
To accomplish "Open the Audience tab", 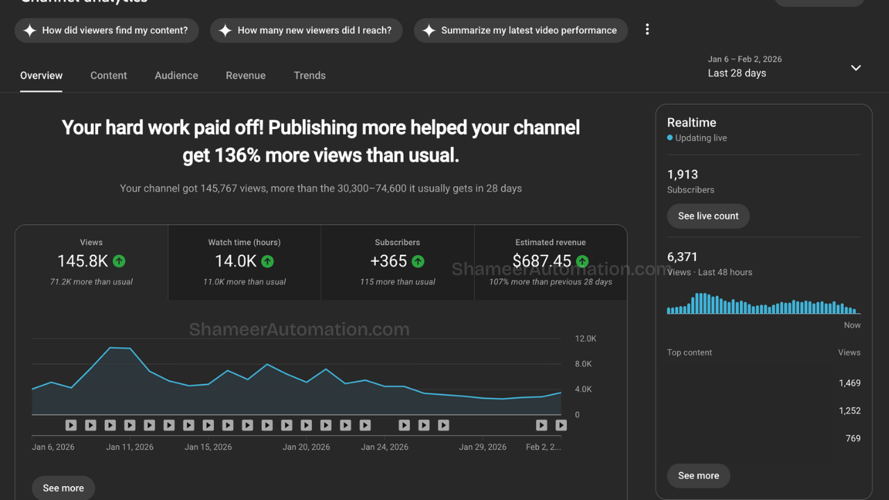I will pyautogui.click(x=176, y=76).
